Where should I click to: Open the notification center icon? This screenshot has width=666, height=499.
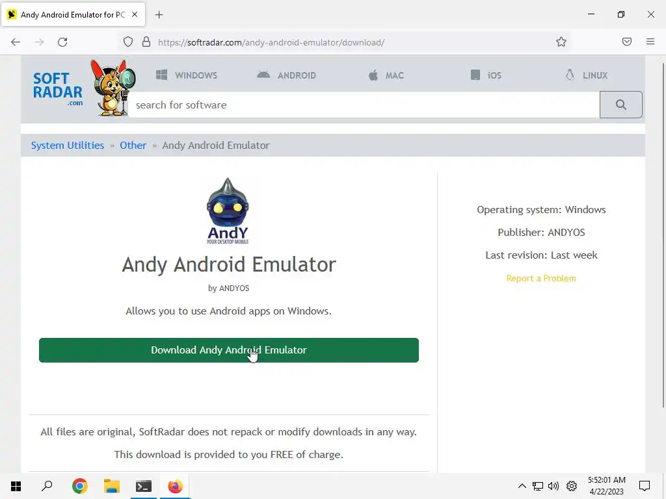pos(645,486)
